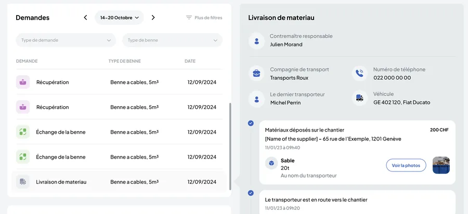Click the Livraison de materiau truck icon
The width and height of the screenshot is (468, 214).
23,181
